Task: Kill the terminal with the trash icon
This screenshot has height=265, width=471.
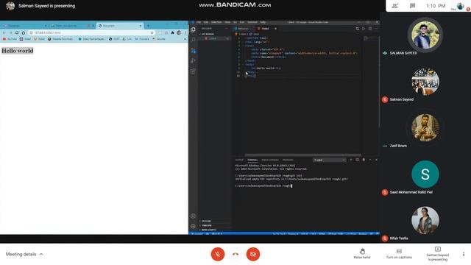Action: pos(364,160)
